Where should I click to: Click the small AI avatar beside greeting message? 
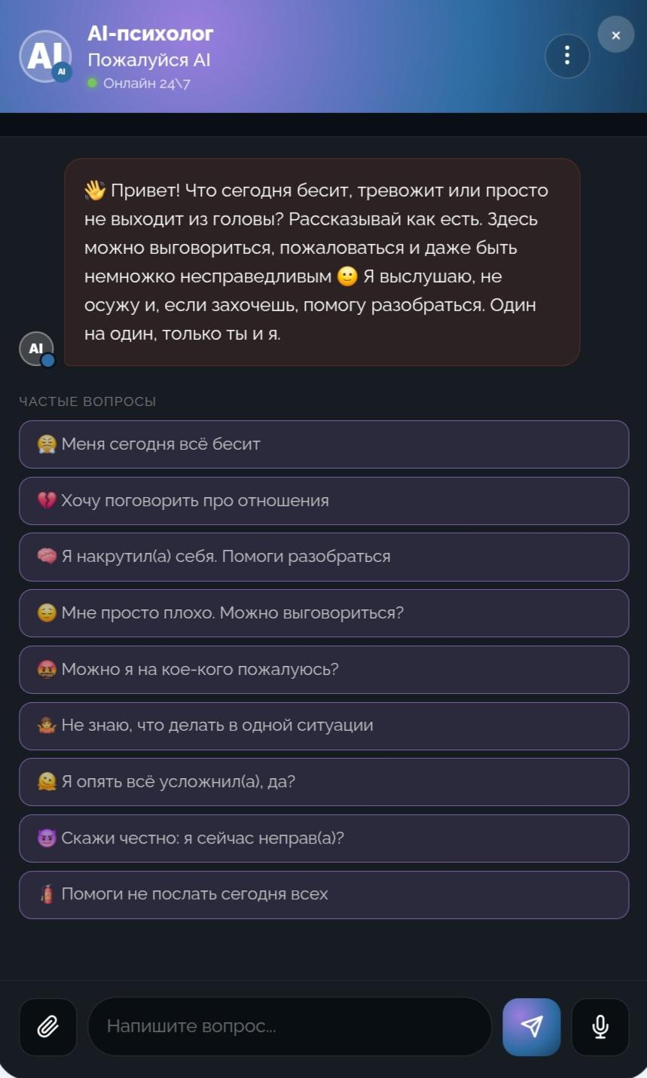(x=37, y=349)
